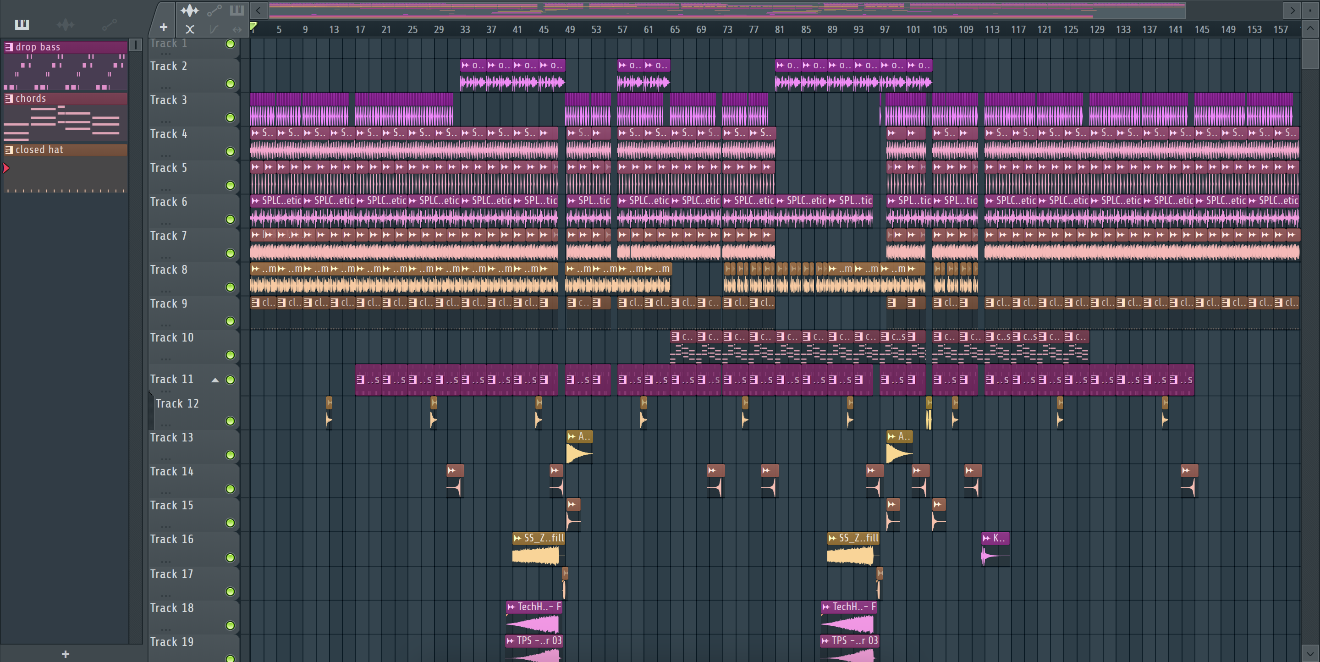
Task: Select the Track 12 header
Action: pos(197,413)
